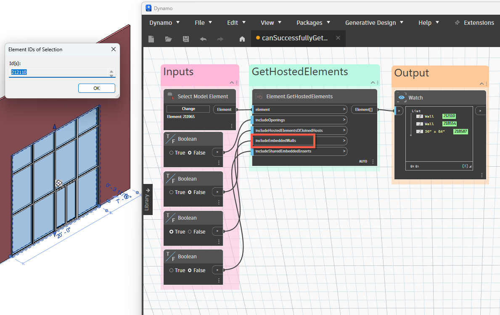This screenshot has height=315, width=500.
Task: Open options dots on the Watch node
Action: point(481,175)
